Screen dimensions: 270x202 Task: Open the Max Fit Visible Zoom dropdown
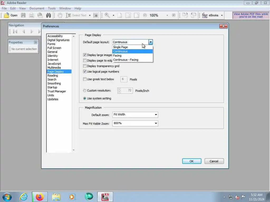pyautogui.click(x=135, y=123)
